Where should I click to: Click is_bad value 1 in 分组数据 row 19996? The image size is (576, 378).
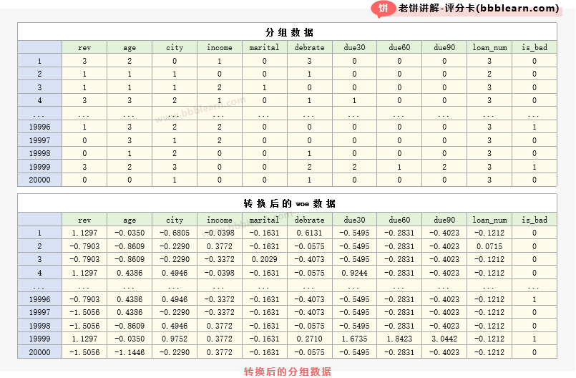[534, 127]
